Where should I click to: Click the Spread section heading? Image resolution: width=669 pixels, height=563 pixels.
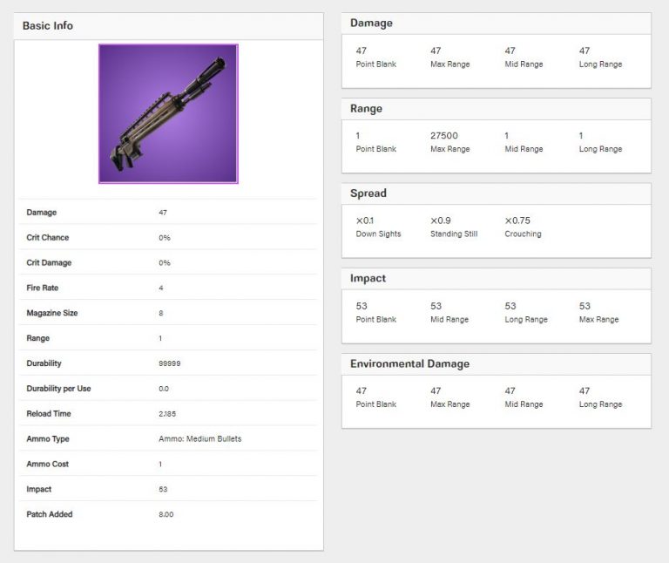(x=368, y=193)
